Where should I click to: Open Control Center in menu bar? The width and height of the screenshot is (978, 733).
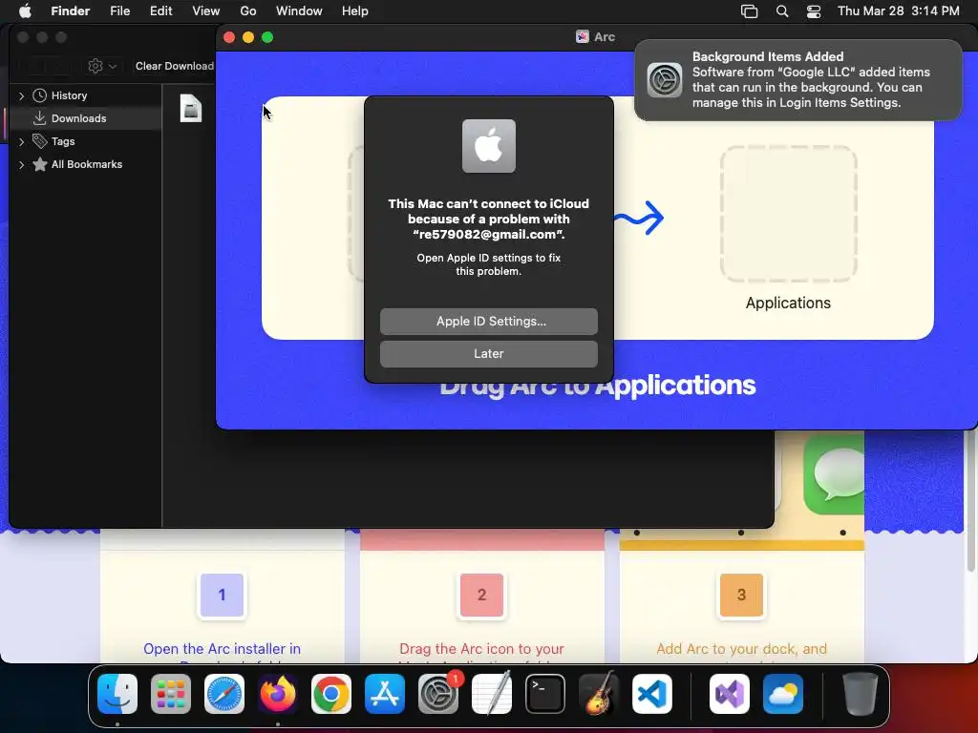[x=814, y=11]
